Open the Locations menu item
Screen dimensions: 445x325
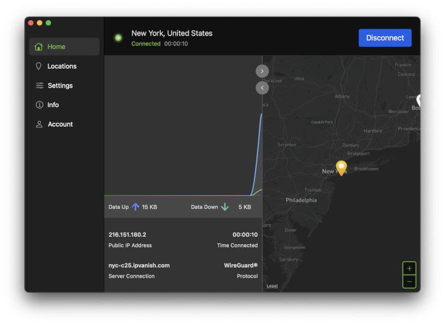pyautogui.click(x=64, y=66)
